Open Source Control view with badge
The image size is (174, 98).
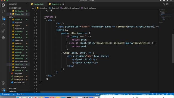coord(3,18)
